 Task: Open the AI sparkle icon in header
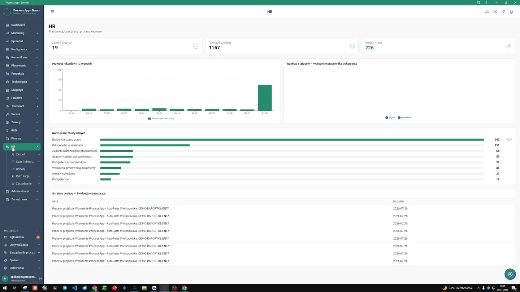tap(503, 12)
